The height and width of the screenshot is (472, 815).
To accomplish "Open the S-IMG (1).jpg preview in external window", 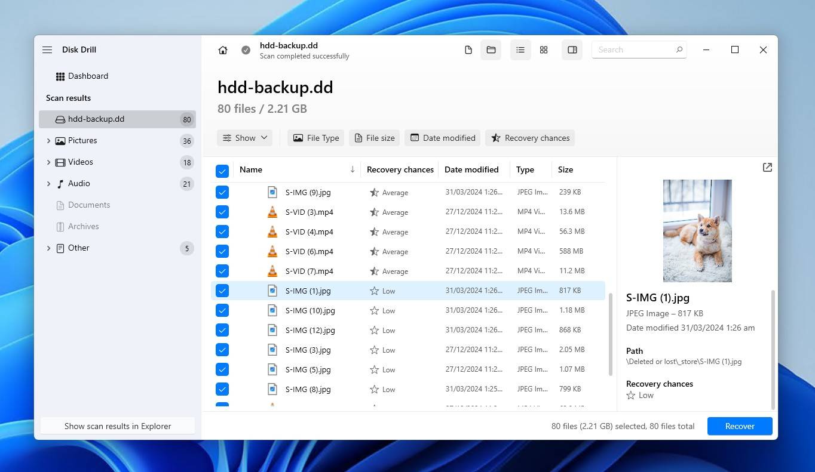I will point(767,168).
